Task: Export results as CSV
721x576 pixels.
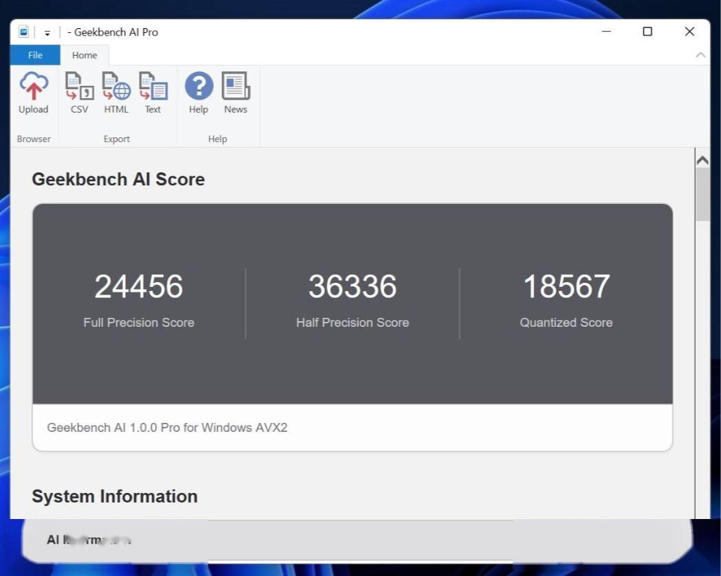Action: click(79, 92)
